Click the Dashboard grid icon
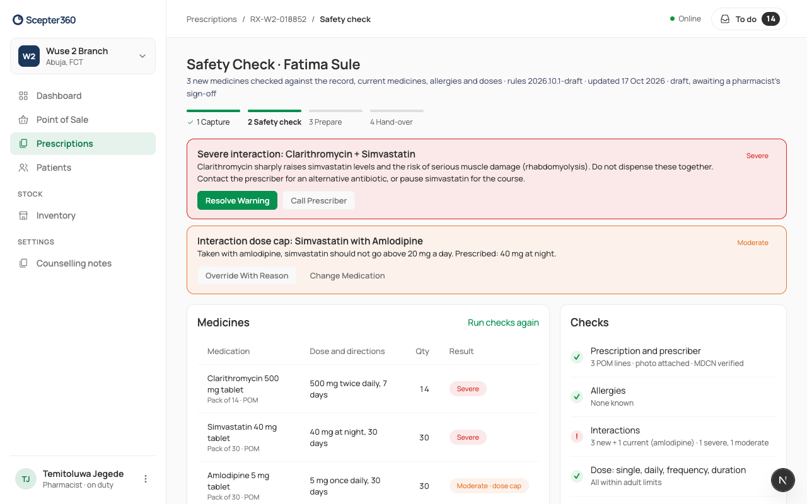This screenshot has height=504, width=807. (x=23, y=96)
